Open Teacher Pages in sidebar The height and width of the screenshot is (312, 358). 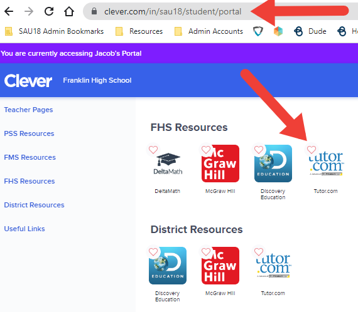coord(28,110)
